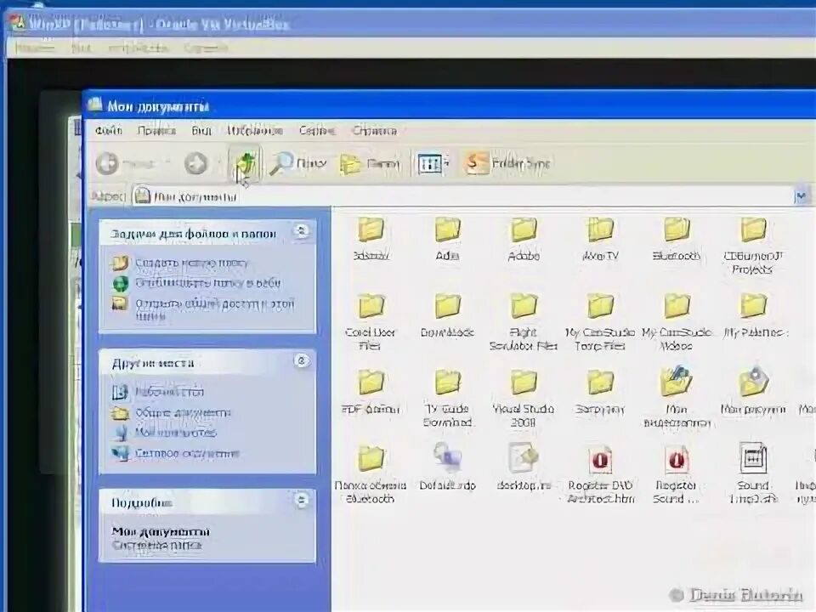
Task: Open the Back history dropdown arrow
Action: click(x=167, y=163)
